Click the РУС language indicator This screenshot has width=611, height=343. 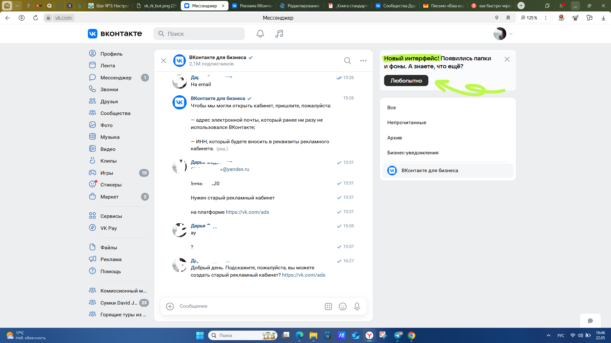561,336
